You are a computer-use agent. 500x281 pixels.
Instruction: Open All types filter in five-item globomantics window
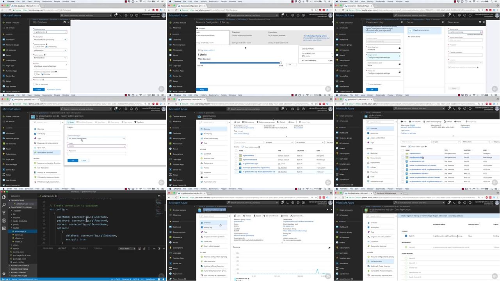279,142
